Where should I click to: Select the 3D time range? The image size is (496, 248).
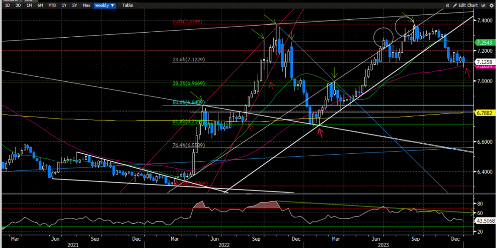click(x=18, y=6)
